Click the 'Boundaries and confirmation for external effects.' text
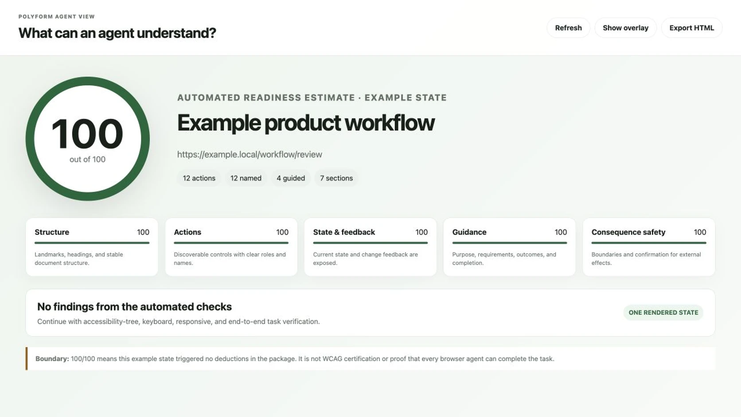Viewport: 741px width, 417px height. pyautogui.click(x=646, y=258)
